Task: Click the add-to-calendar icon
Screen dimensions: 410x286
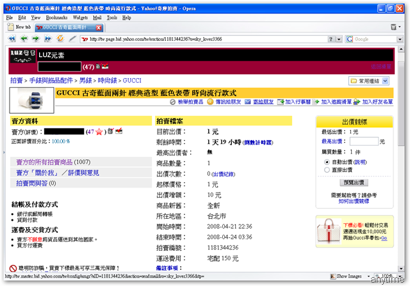Action: (281, 102)
